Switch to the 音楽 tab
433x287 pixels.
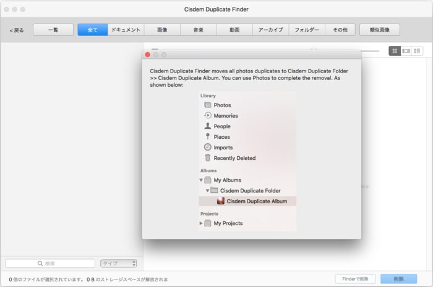point(199,30)
